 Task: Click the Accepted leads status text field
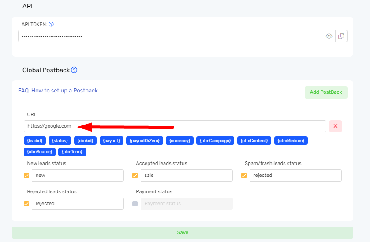click(187, 176)
